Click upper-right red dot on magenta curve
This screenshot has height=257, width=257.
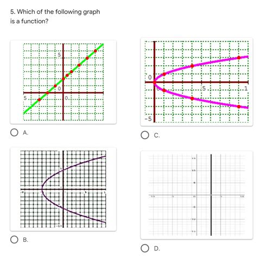239,57
